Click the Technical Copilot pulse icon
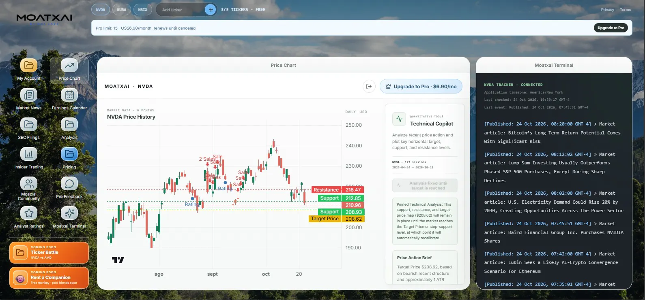 tap(399, 119)
